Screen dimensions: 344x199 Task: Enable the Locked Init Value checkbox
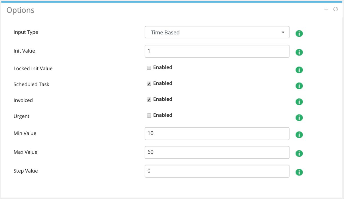[x=149, y=68]
